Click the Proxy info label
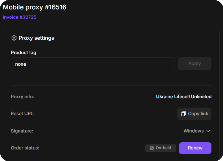Screen dimensions: 223x161 click(x=22, y=97)
